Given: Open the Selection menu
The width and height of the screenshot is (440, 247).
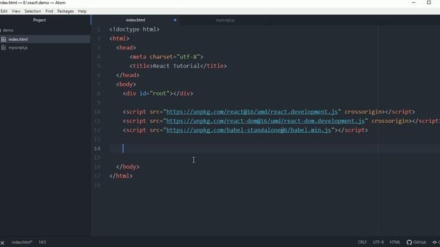Looking at the screenshot, I should click(33, 11).
